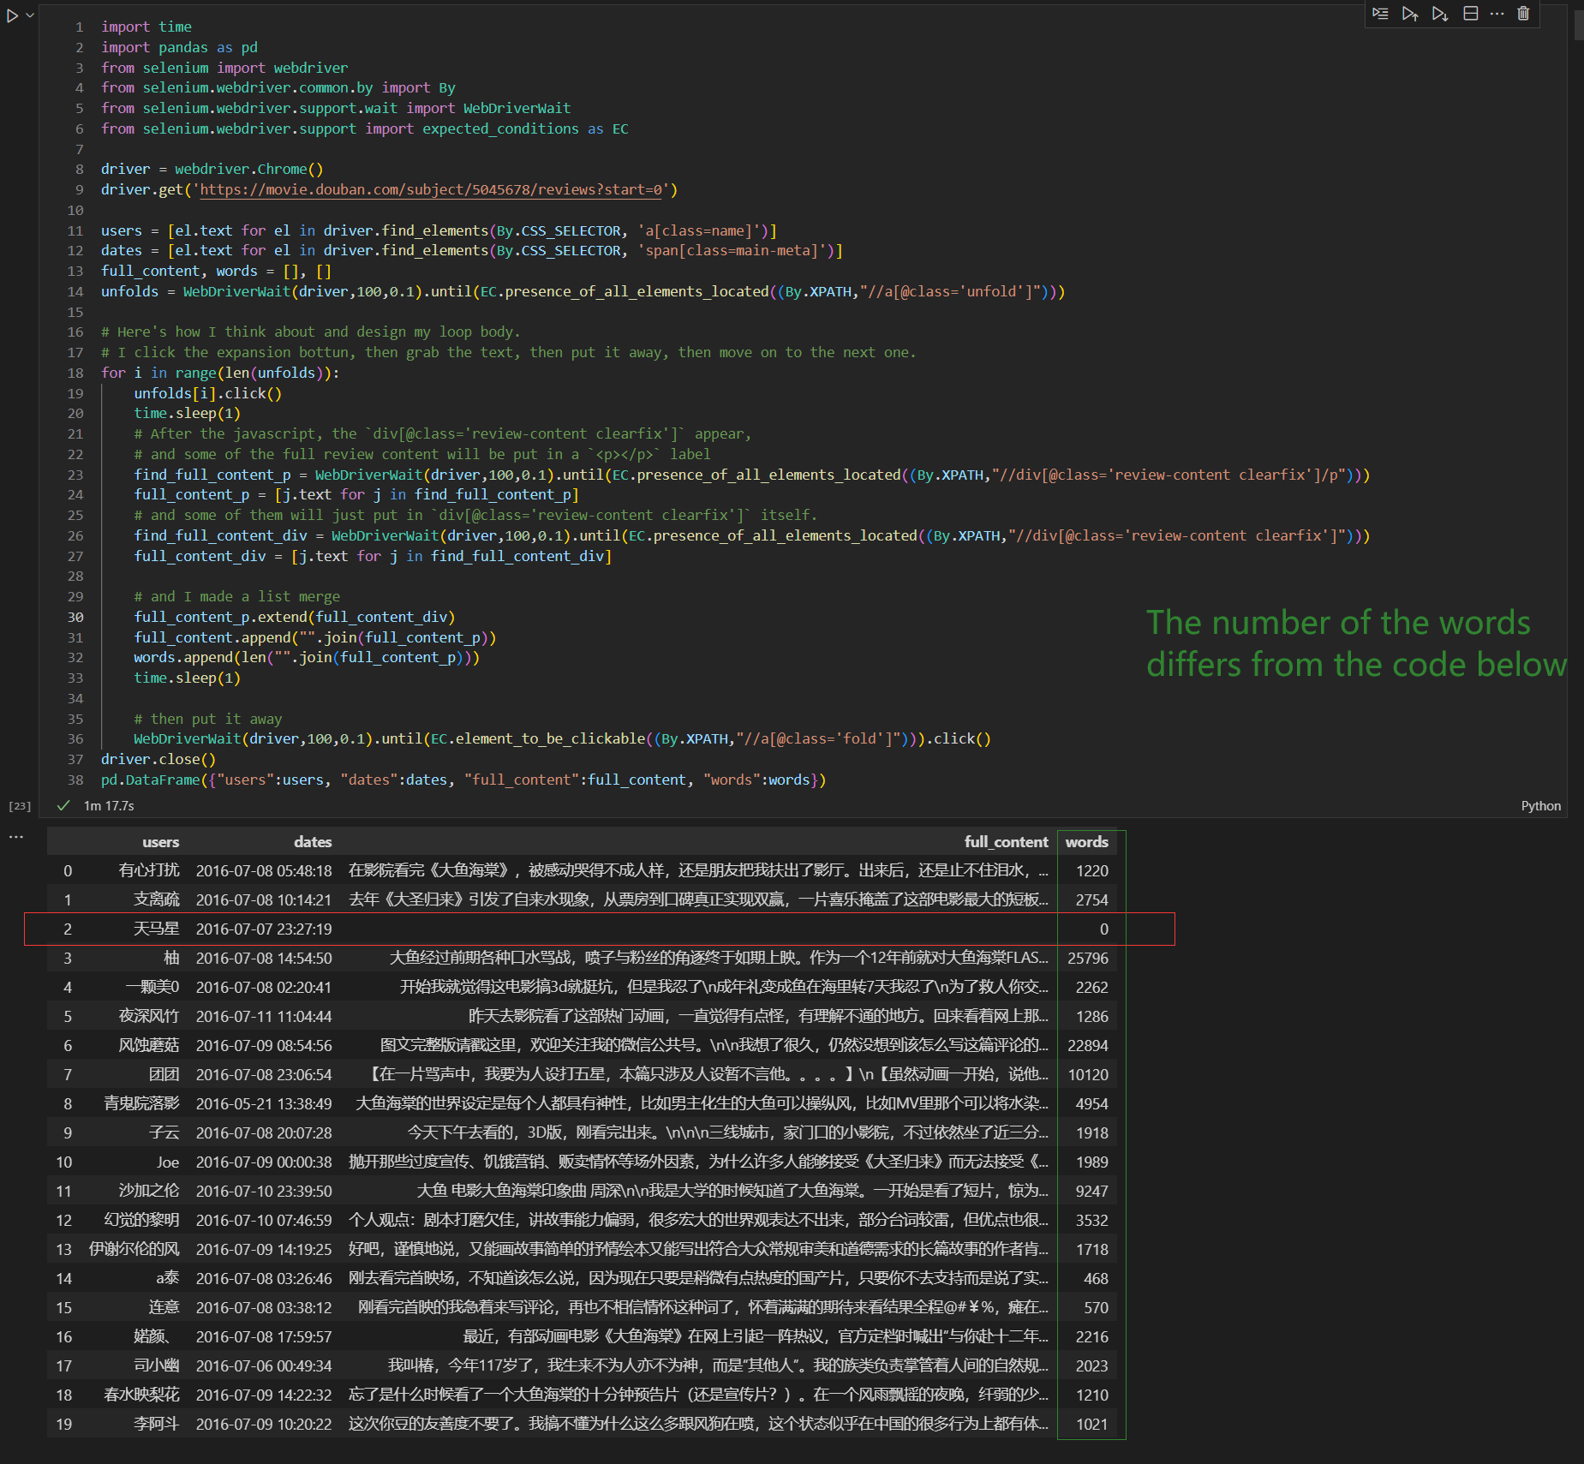Select the user cell 支离疏
Viewport: 1584px width, 1464px height.
click(x=157, y=899)
